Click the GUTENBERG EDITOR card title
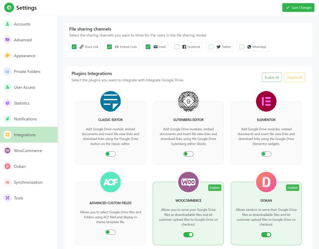Screen dimensions: 319x249 [x=188, y=120]
